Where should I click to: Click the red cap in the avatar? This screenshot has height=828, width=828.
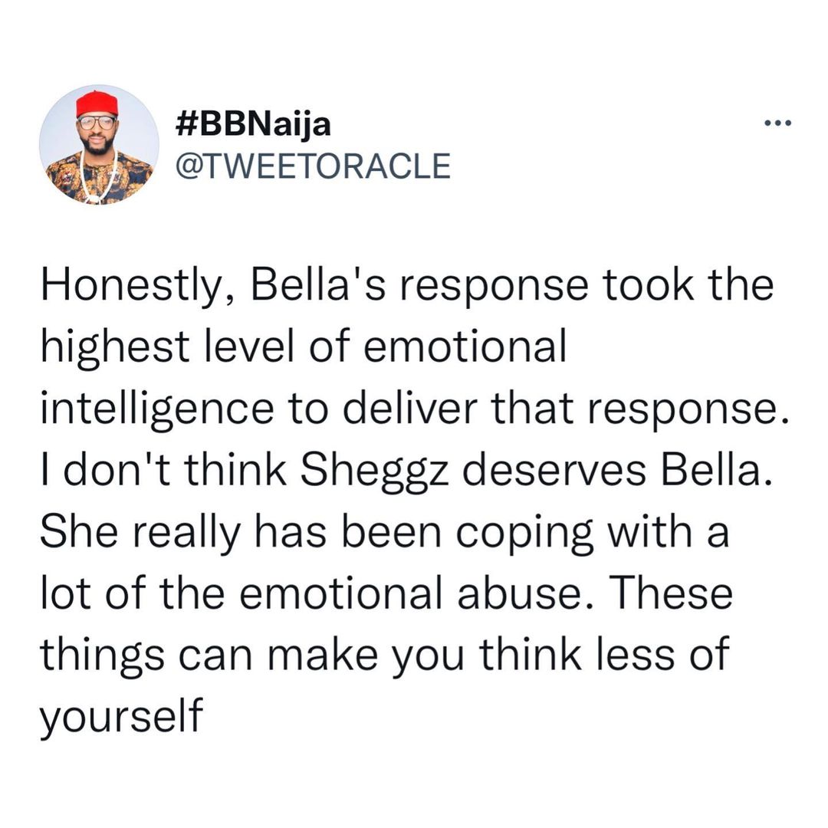(x=97, y=102)
